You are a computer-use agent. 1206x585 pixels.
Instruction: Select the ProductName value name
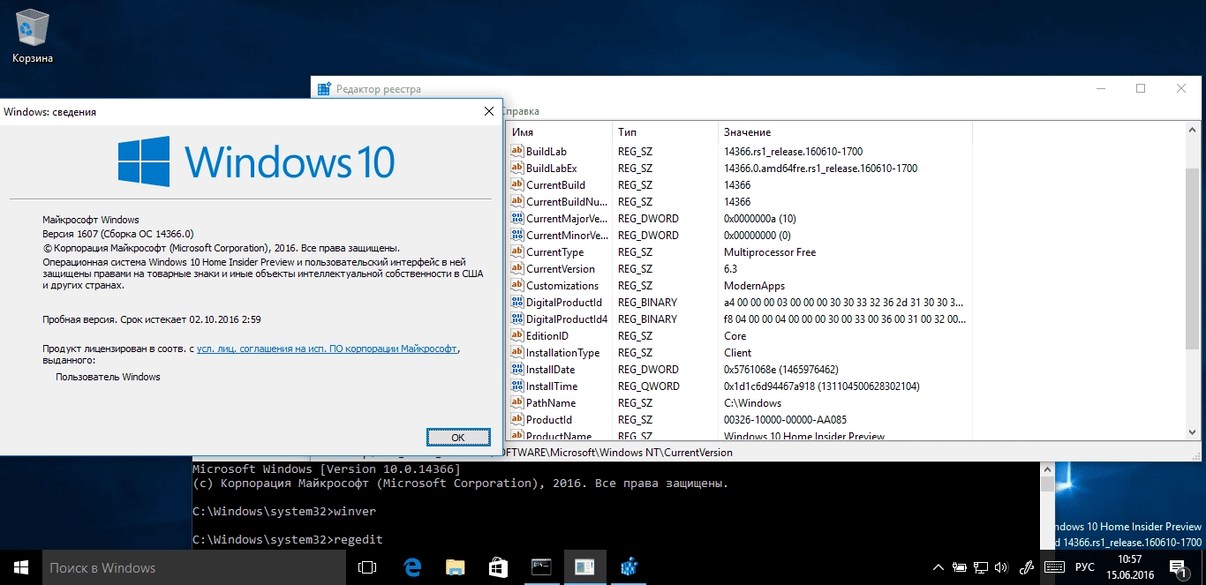(559, 436)
